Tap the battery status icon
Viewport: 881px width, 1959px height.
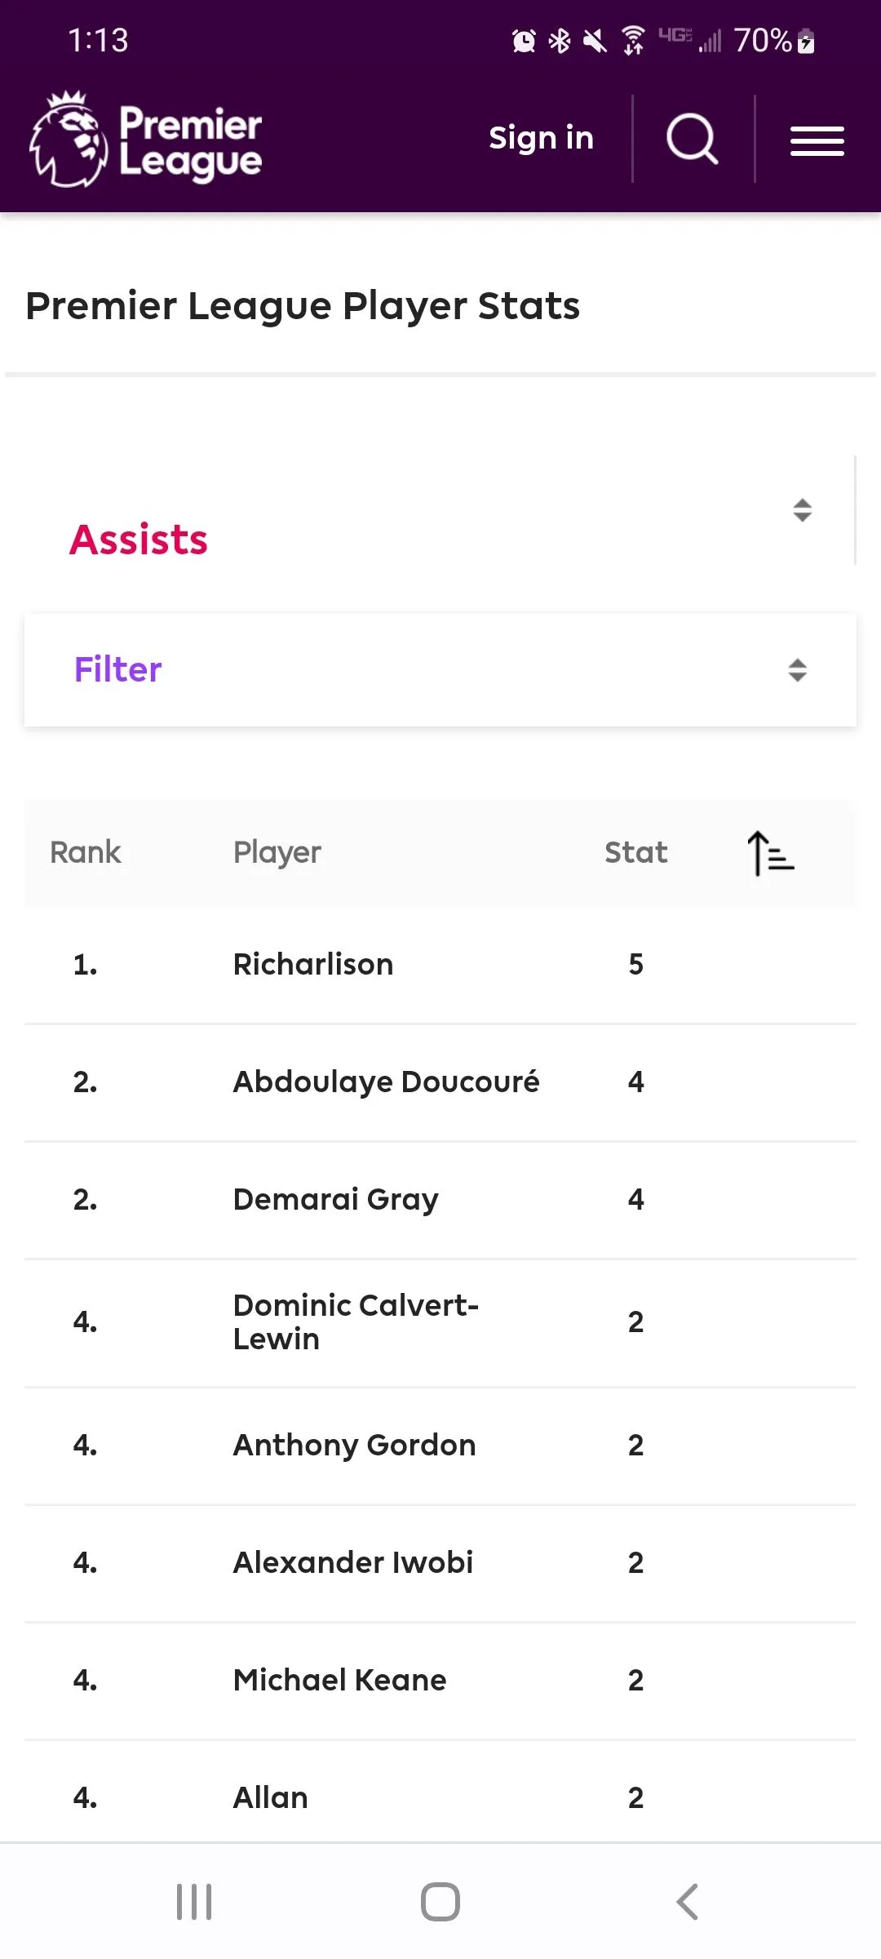(806, 41)
